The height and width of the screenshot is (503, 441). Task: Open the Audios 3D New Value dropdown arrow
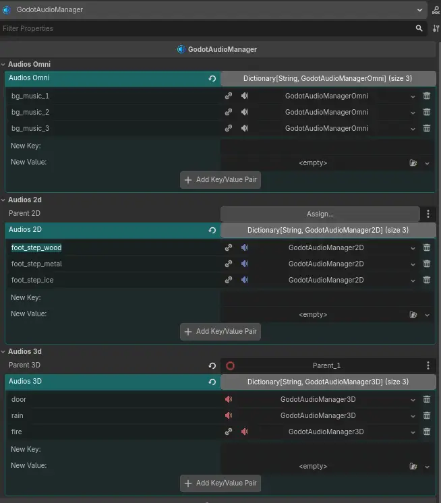point(427,467)
